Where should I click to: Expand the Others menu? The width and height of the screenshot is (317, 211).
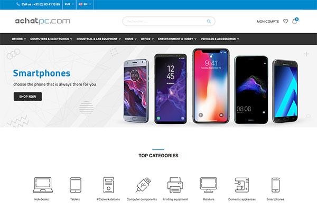click(x=18, y=39)
